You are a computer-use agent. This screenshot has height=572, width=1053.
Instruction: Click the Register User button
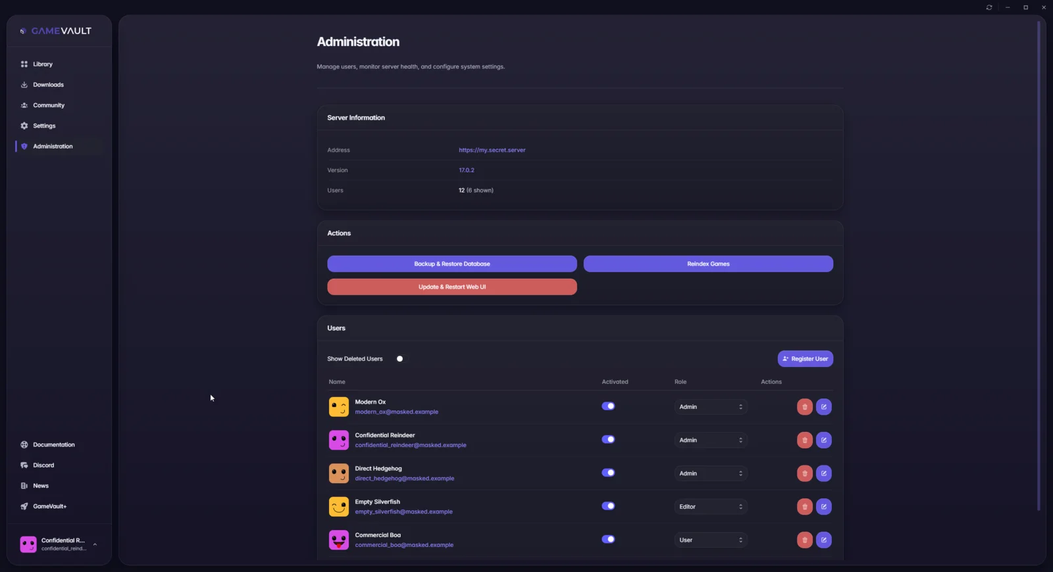point(806,359)
